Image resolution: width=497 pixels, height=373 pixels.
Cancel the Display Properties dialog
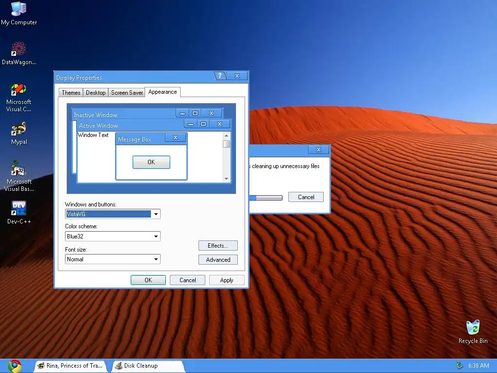pyautogui.click(x=187, y=280)
